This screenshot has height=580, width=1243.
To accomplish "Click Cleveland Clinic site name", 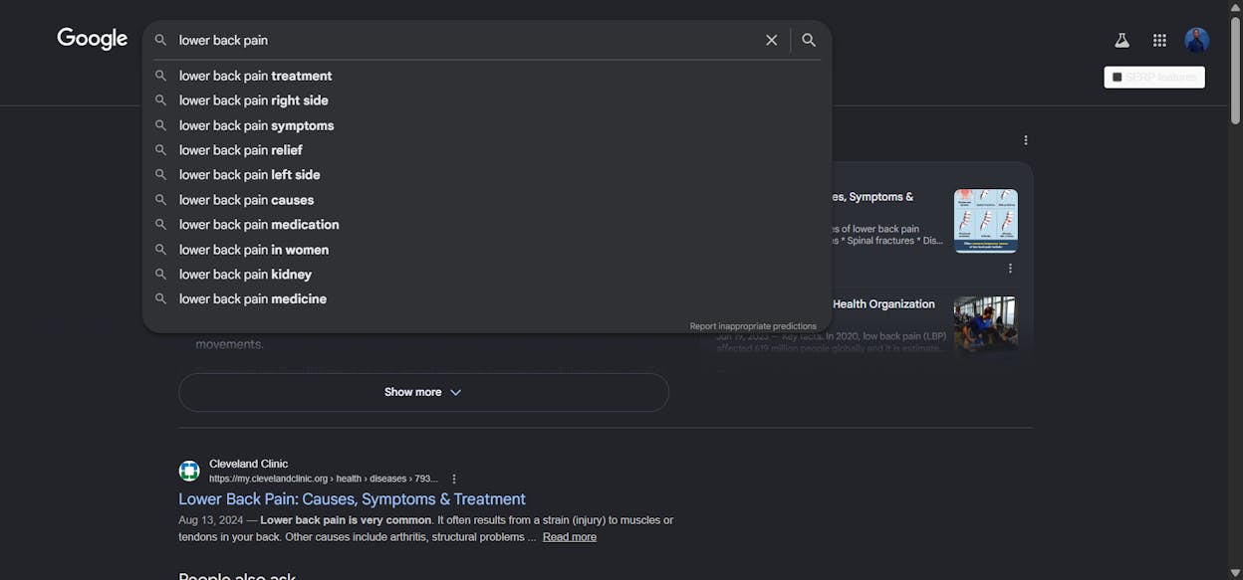I will coord(248,464).
